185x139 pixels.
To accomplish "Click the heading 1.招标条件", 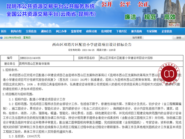I will (11, 70).
